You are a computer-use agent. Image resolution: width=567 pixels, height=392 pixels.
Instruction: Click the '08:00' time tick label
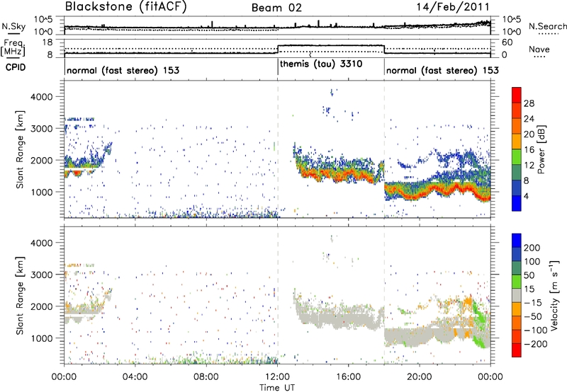[206, 377]
